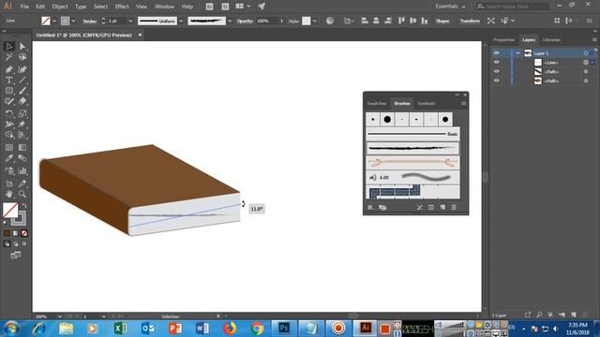Image resolution: width=600 pixels, height=337 pixels.
Task: Select the Slice tool
Action: coord(22,183)
